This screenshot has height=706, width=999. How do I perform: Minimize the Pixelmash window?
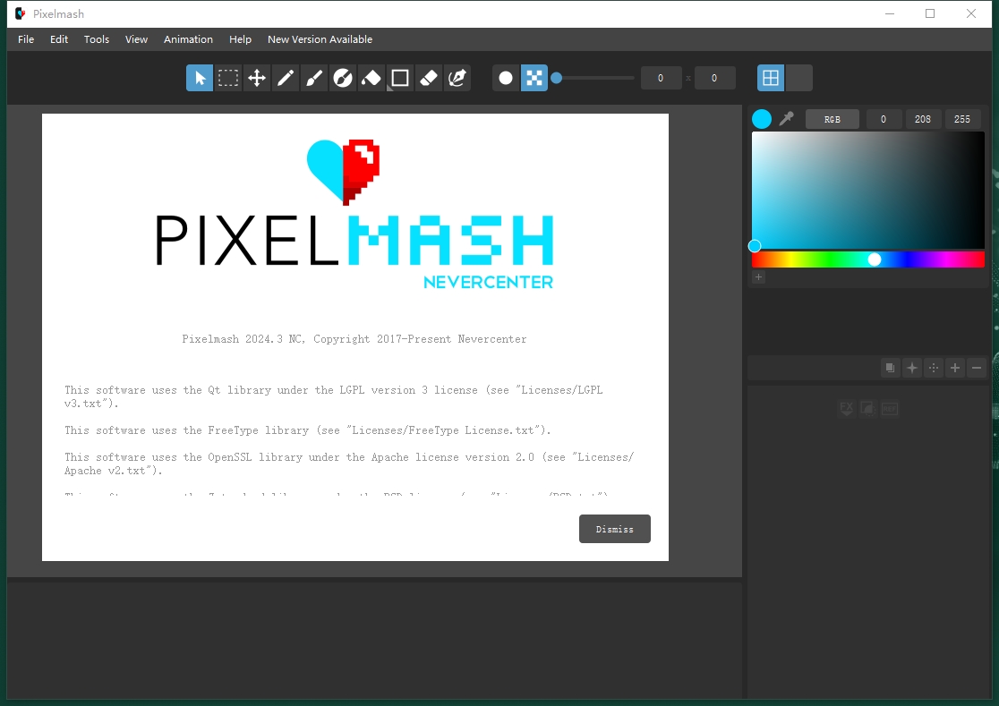tap(890, 13)
